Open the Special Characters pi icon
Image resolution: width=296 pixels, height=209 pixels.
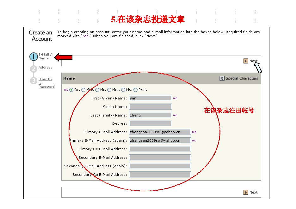[222, 78]
